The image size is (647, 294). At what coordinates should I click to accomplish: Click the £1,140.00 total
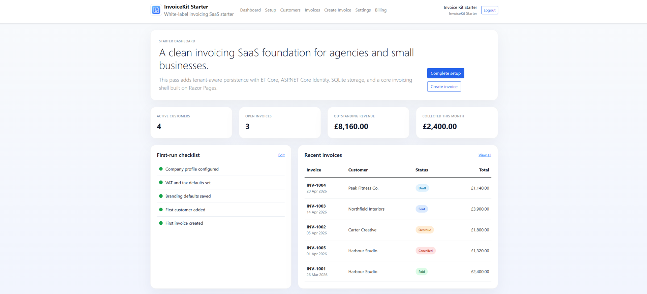(x=480, y=188)
